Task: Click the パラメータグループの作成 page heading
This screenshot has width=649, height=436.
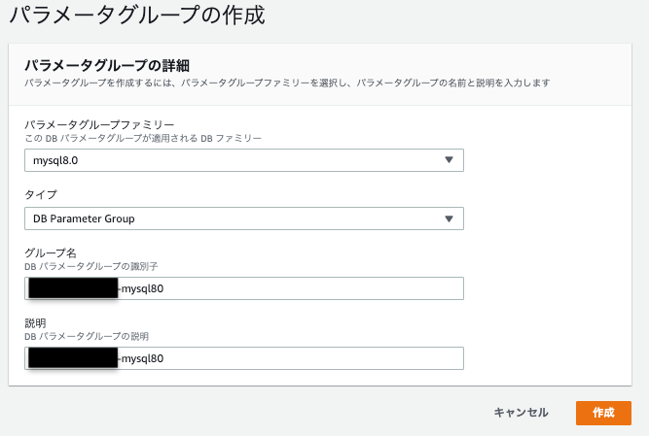Action: pyautogui.click(x=137, y=16)
